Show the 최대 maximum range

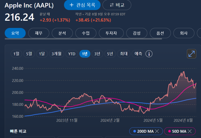(124, 54)
